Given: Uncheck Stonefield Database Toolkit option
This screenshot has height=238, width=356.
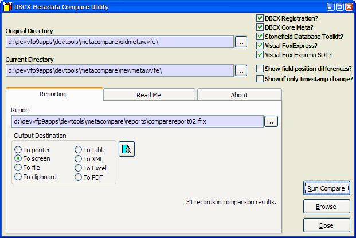Looking at the screenshot, I should (260, 37).
